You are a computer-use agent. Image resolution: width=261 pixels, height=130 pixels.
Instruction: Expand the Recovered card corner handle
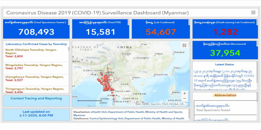(257, 44)
